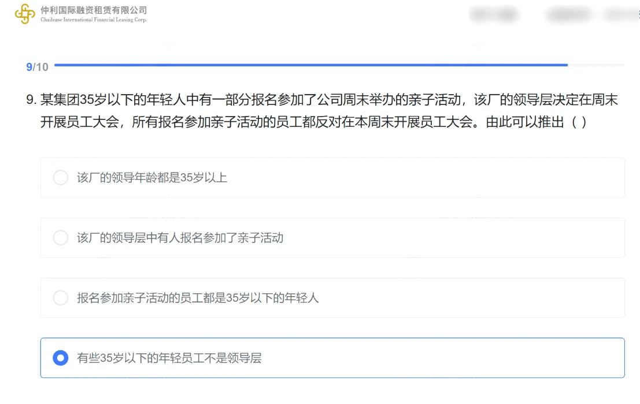Click option text 该厂的领导层中有人报名参加了亲子活动
The width and height of the screenshot is (640, 404).
coord(180,238)
